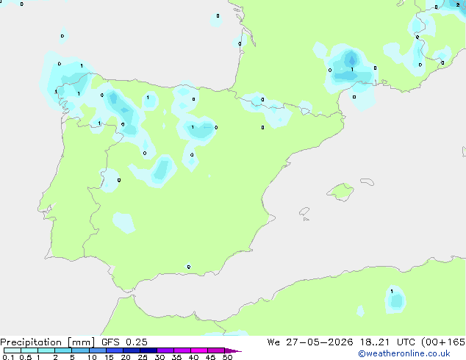Click the legend tick label '30'
The width and height of the screenshot is (466, 360).
(x=159, y=357)
